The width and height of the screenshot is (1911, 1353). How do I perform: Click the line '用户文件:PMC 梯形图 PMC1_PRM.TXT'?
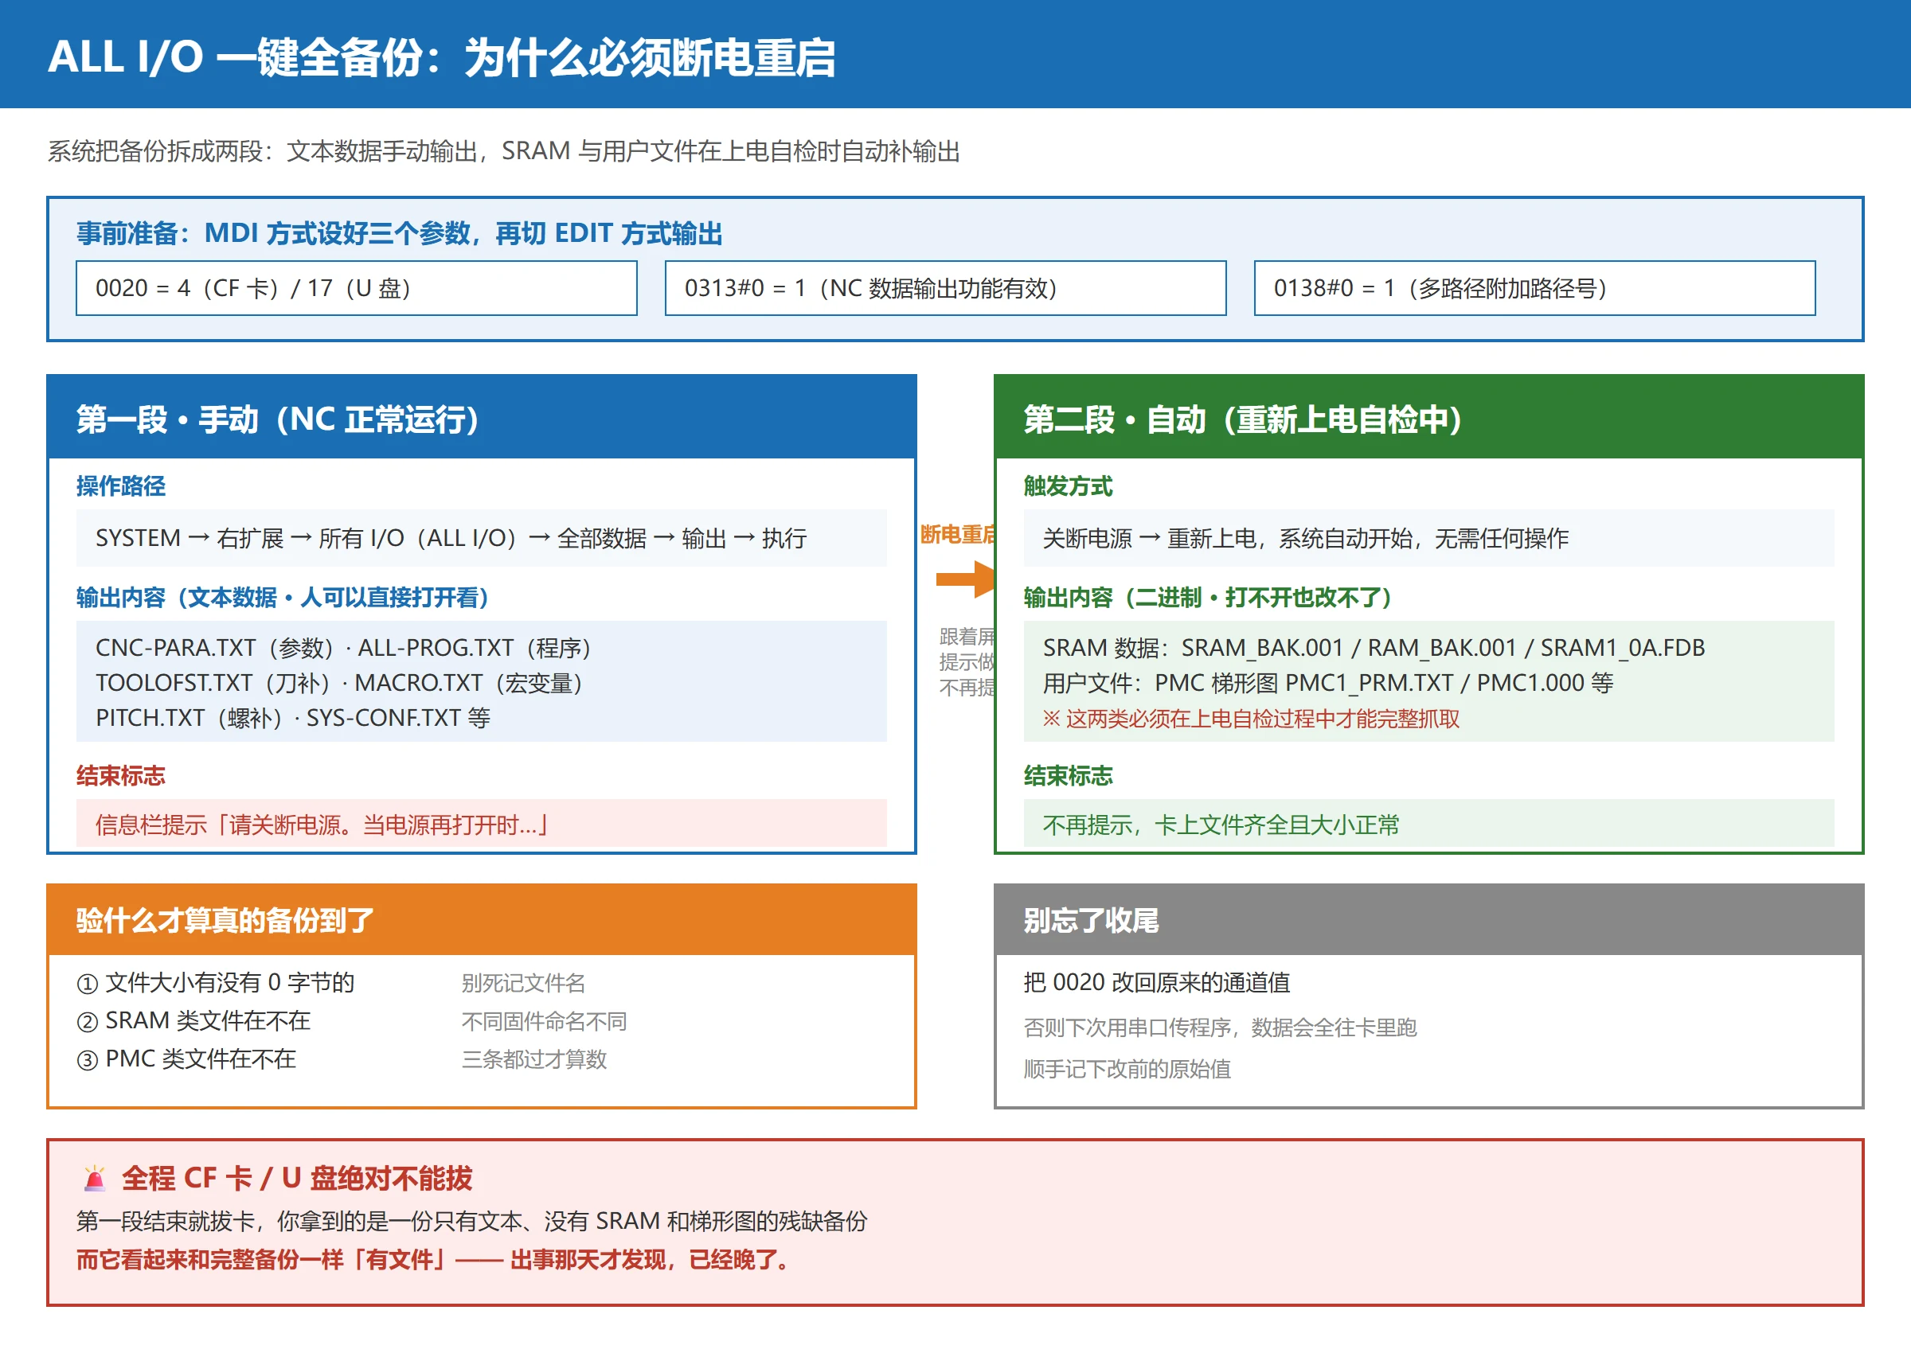(1327, 682)
